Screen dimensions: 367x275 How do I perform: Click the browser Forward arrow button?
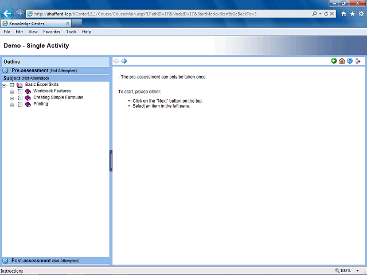(19, 14)
